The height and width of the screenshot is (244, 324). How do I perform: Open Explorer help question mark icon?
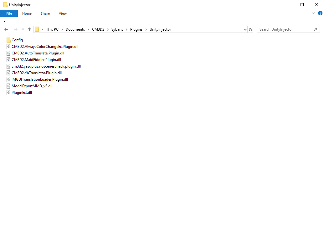pos(320,13)
